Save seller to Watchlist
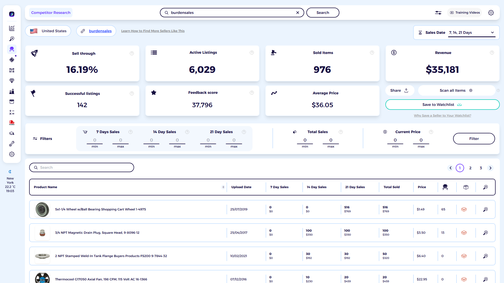Image resolution: width=504 pixels, height=283 pixels. coord(442,105)
